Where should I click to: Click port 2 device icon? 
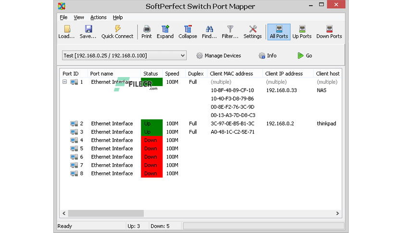[74, 124]
